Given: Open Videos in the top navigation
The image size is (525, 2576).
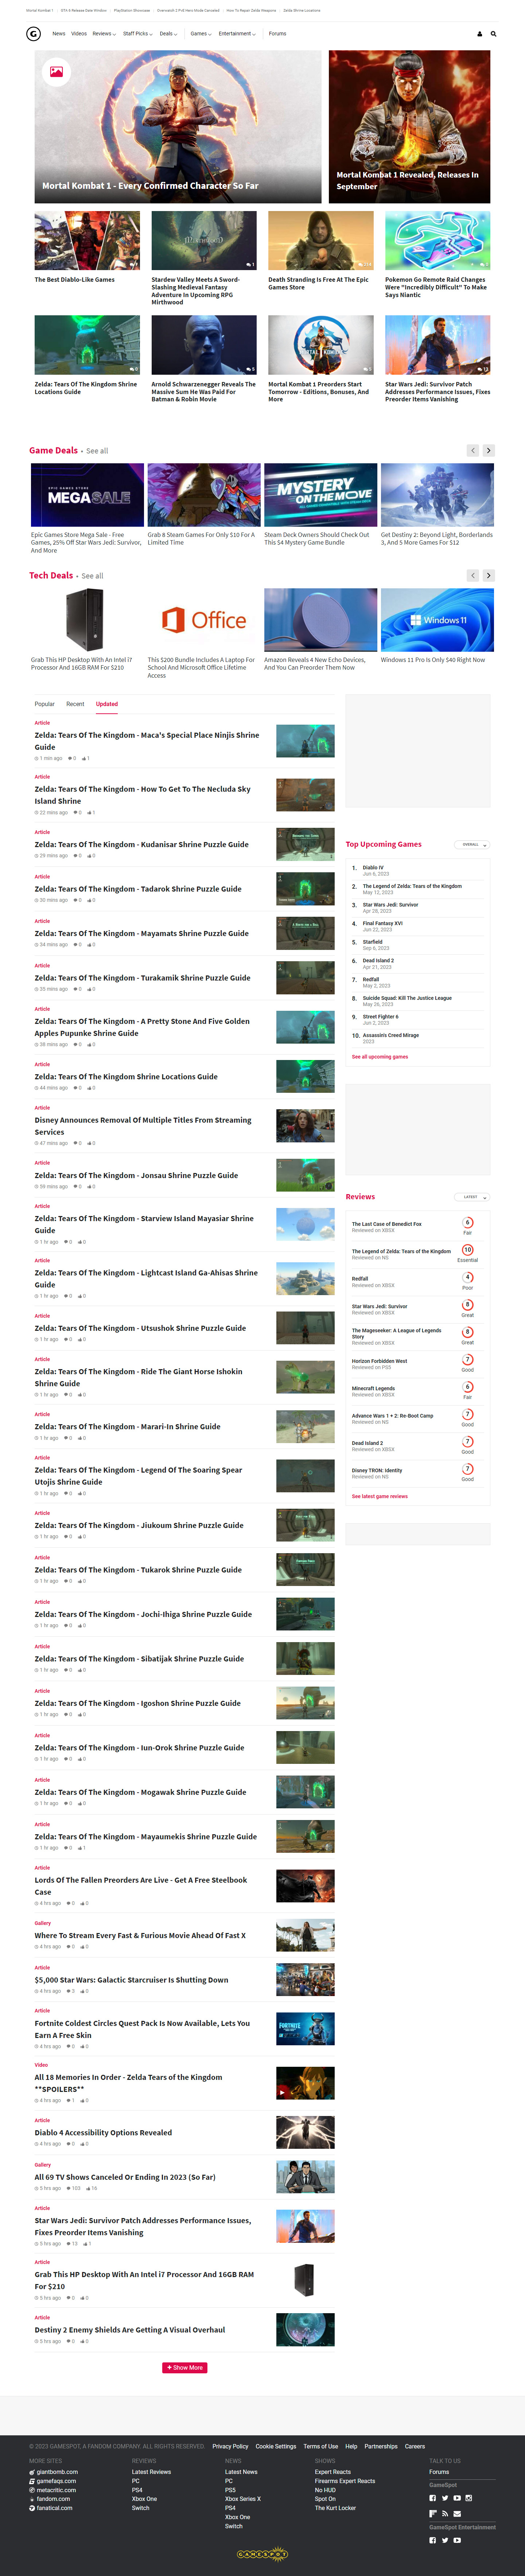Looking at the screenshot, I should tap(79, 34).
